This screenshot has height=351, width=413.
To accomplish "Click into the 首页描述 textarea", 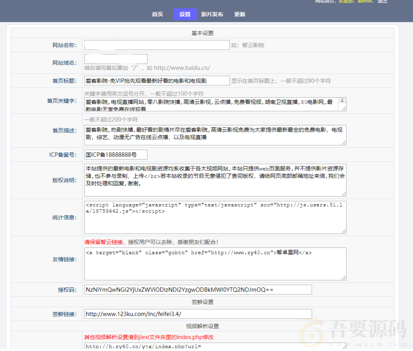I will tap(215, 135).
